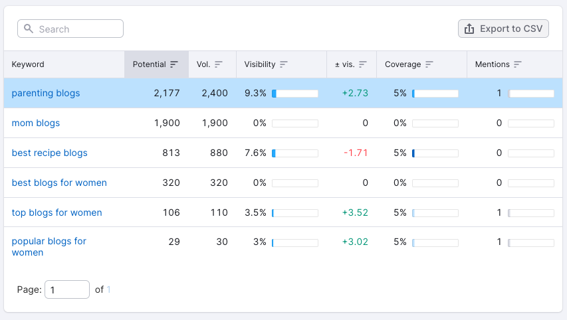Click the Keyword column header
The width and height of the screenshot is (567, 320).
click(x=28, y=64)
